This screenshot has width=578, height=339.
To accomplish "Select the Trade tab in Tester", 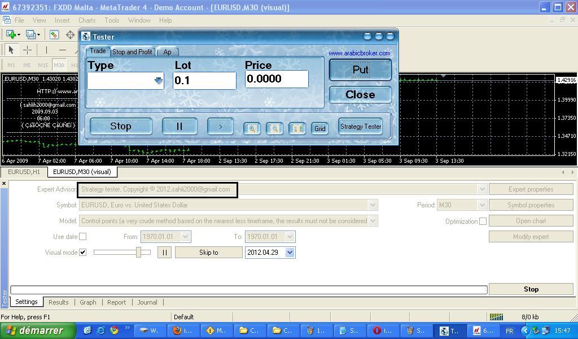I will pyautogui.click(x=98, y=51).
